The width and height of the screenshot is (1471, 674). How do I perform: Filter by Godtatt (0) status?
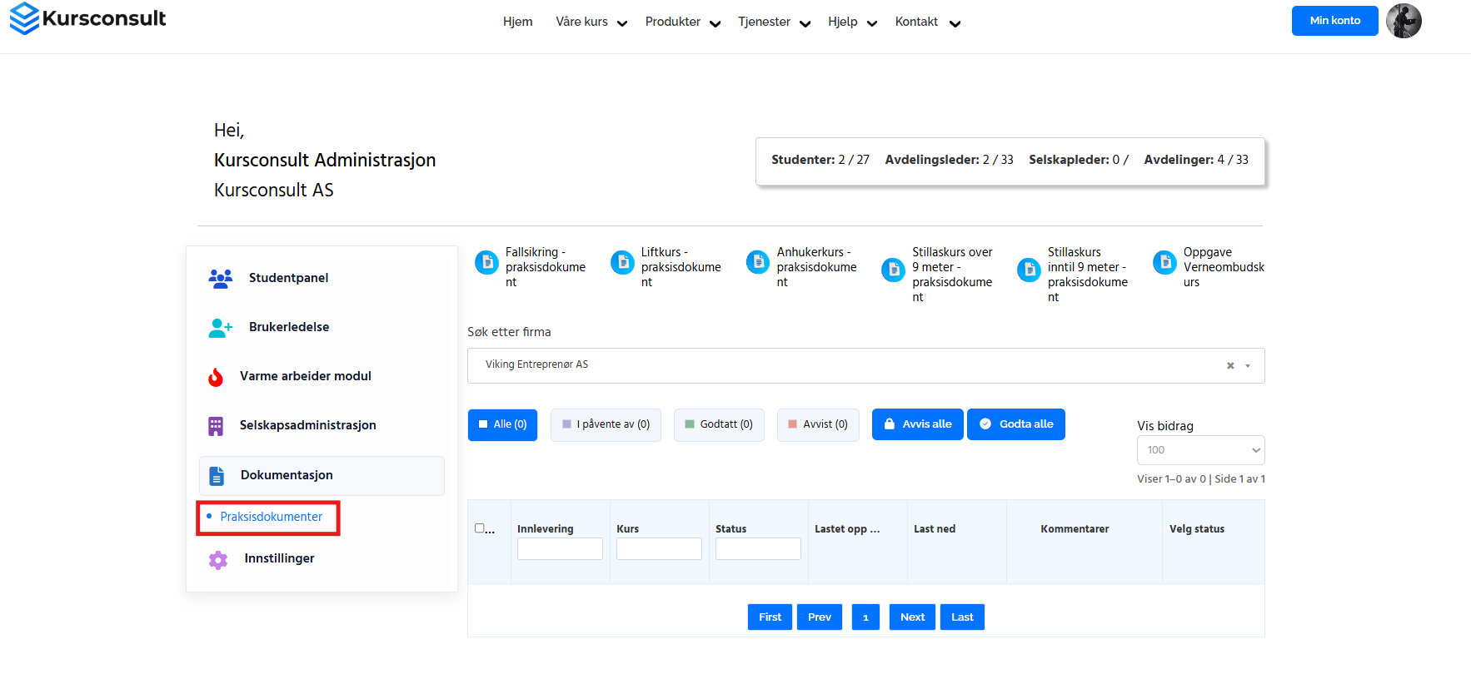click(x=718, y=424)
